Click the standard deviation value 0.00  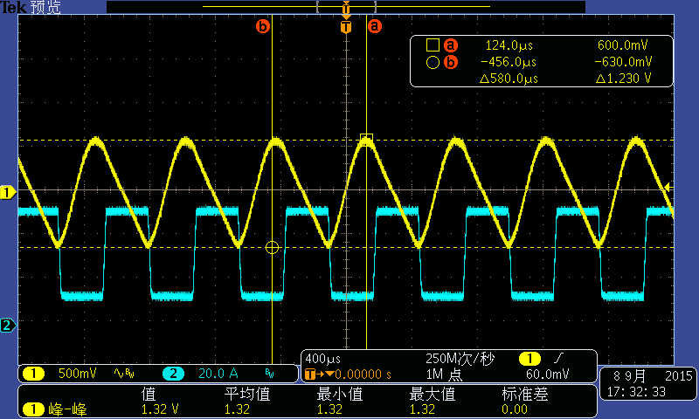tap(515, 409)
